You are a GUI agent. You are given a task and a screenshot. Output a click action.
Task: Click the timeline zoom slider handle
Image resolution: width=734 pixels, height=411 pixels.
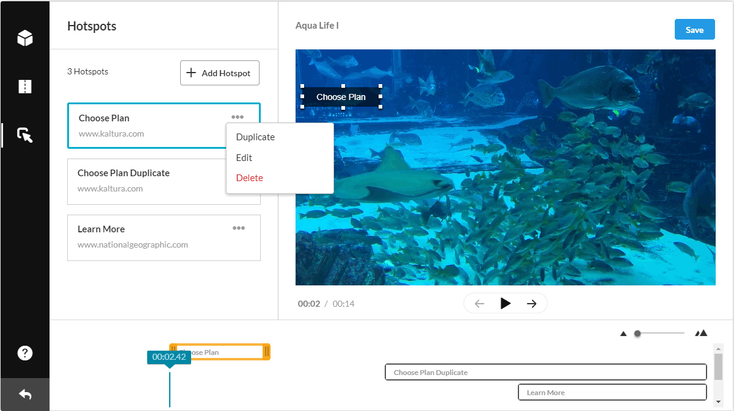[x=638, y=334]
